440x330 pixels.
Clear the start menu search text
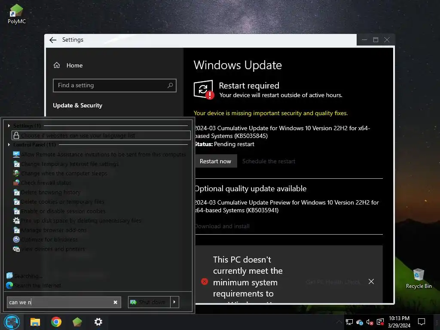tap(115, 302)
